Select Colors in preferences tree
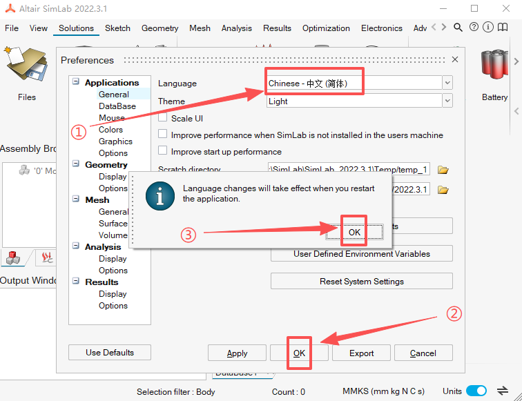 pos(110,130)
